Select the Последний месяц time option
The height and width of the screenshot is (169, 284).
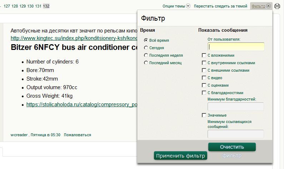click(x=146, y=63)
